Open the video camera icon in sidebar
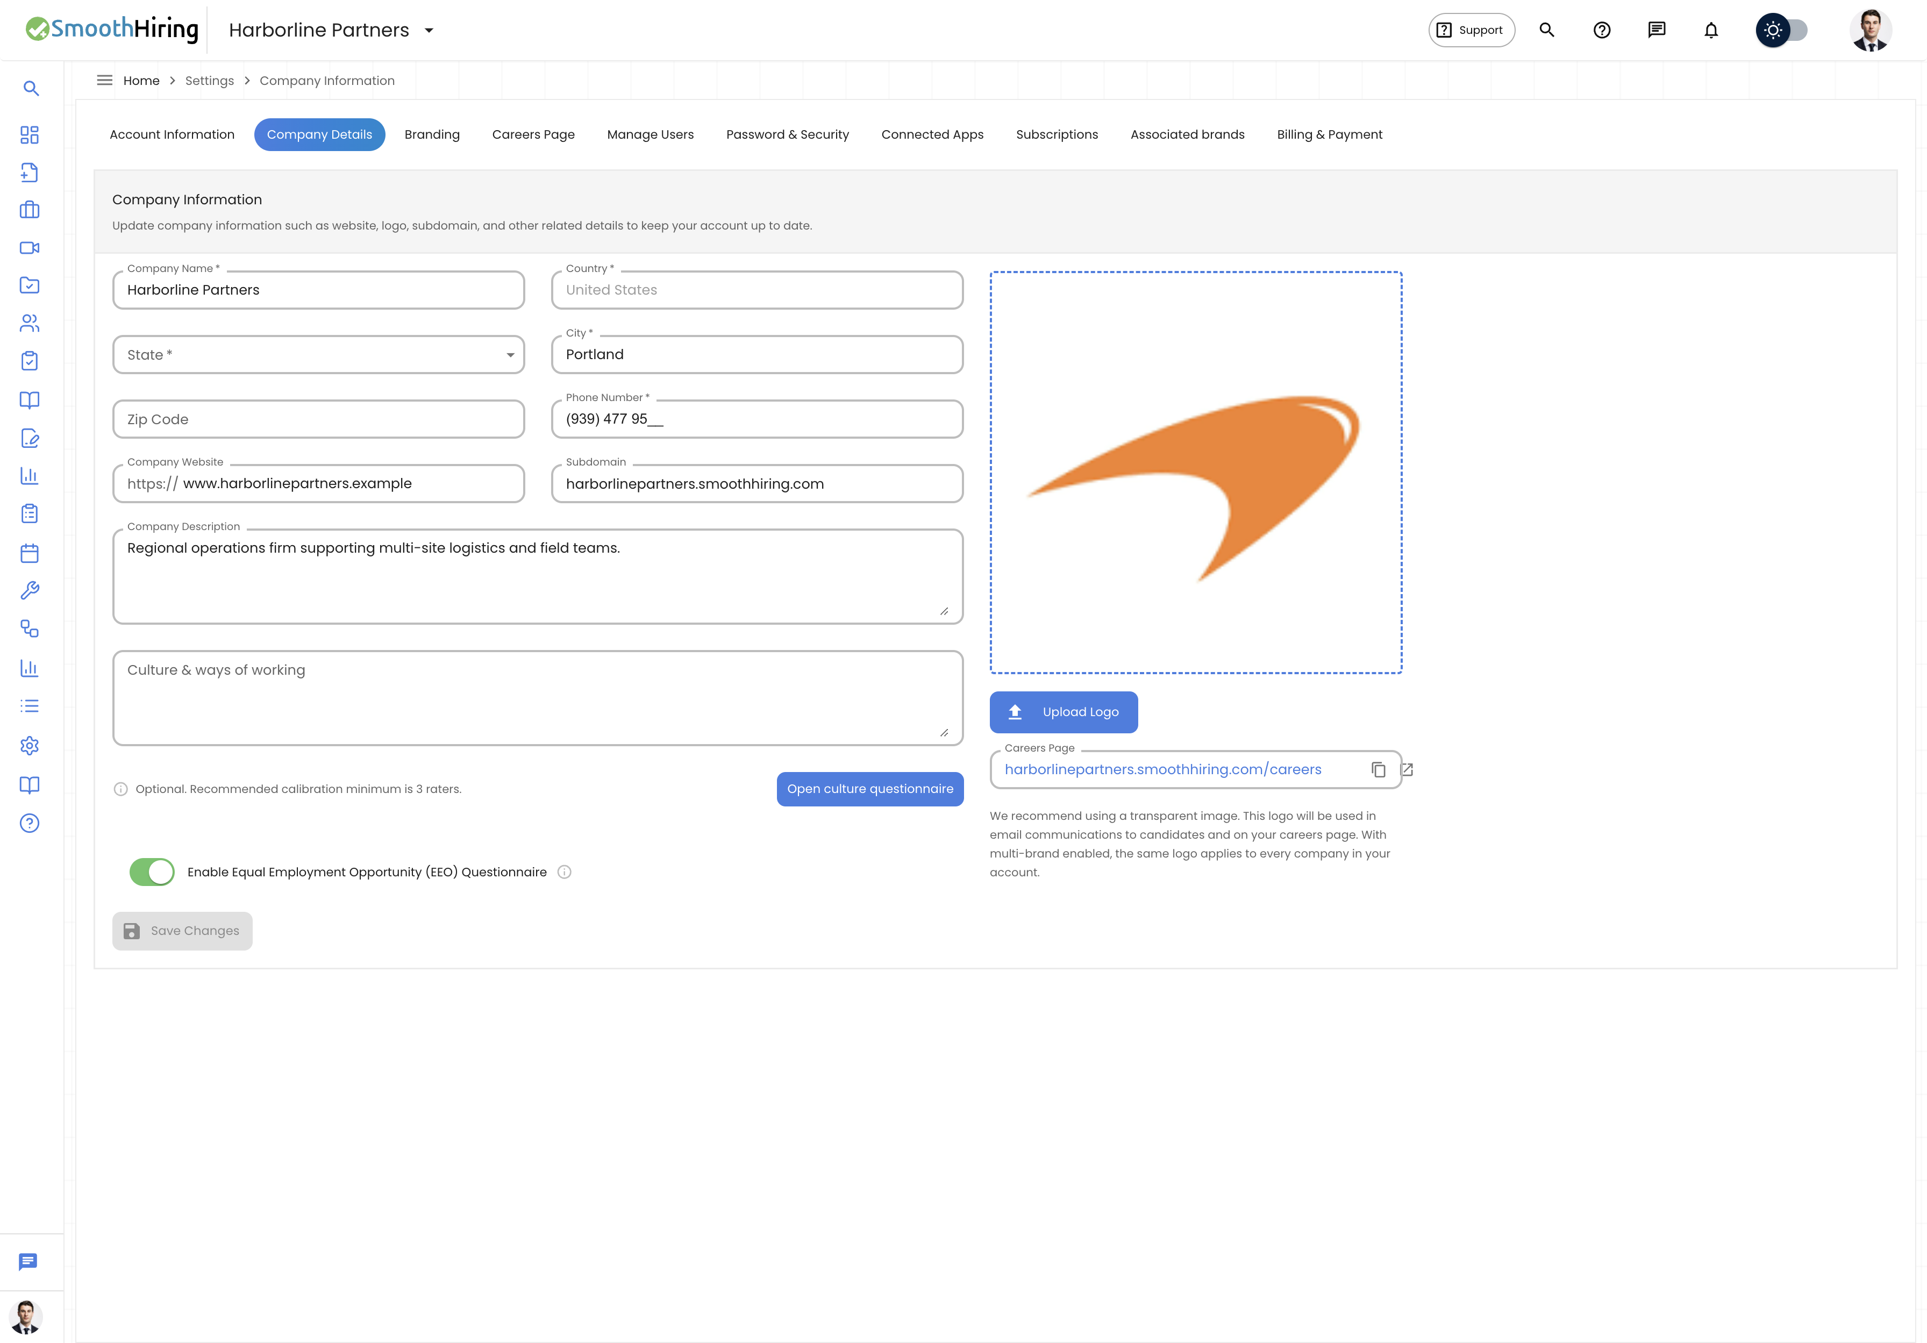This screenshot has width=1927, height=1343. coord(30,248)
